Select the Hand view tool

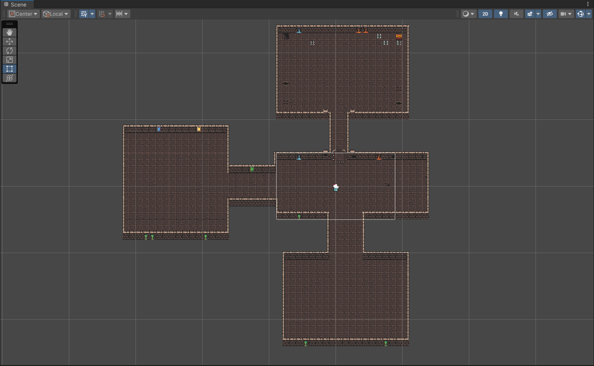point(10,32)
